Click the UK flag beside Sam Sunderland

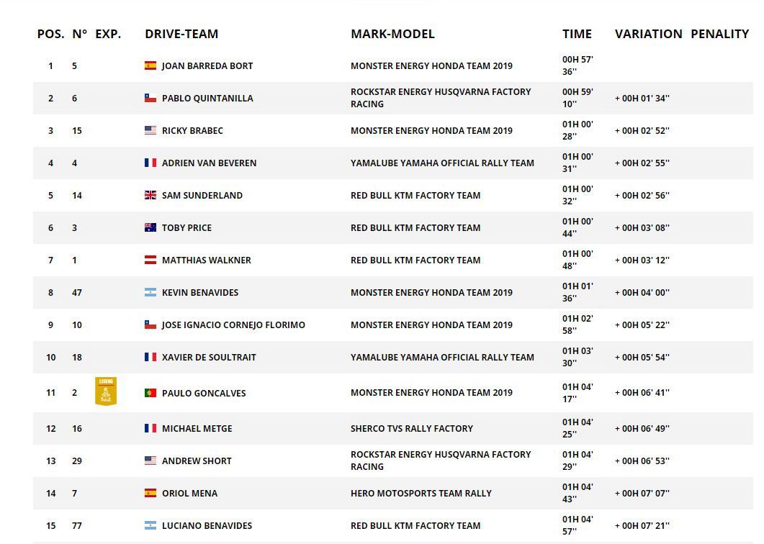coord(150,195)
